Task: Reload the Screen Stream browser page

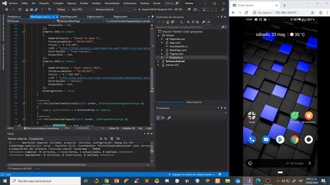Action: click(x=246, y=12)
